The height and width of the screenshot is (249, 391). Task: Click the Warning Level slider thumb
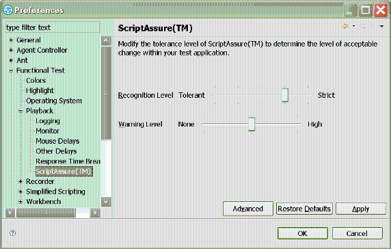pyautogui.click(x=252, y=124)
